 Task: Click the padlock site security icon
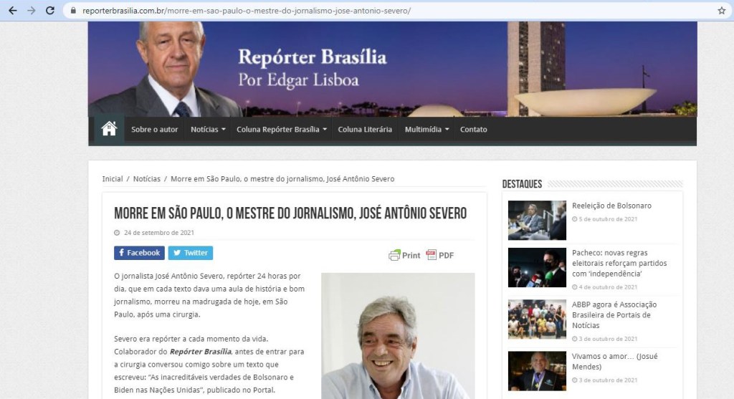pos(73,11)
